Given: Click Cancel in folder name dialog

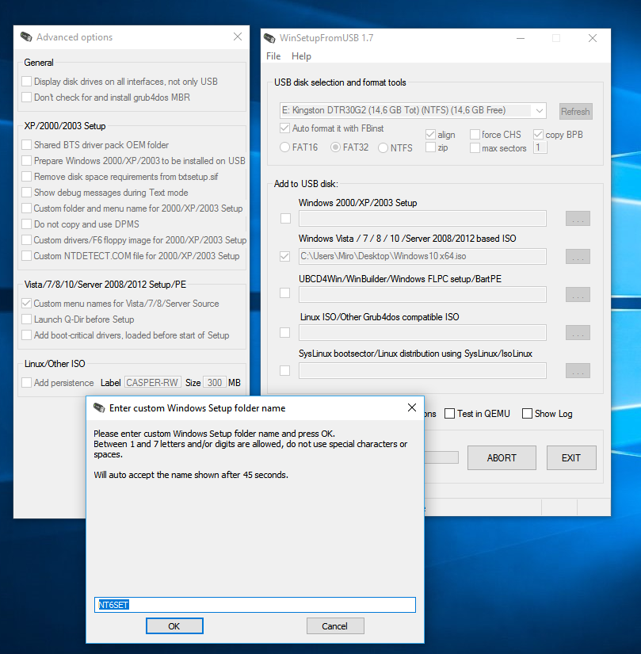Looking at the screenshot, I should pyautogui.click(x=335, y=625).
